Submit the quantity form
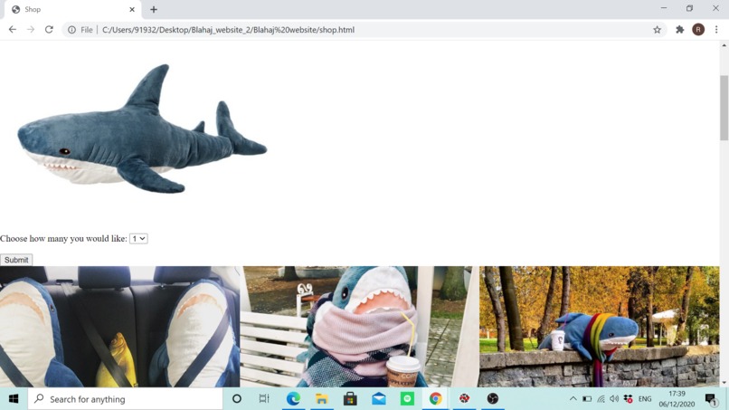The height and width of the screenshot is (410, 729). (16, 260)
